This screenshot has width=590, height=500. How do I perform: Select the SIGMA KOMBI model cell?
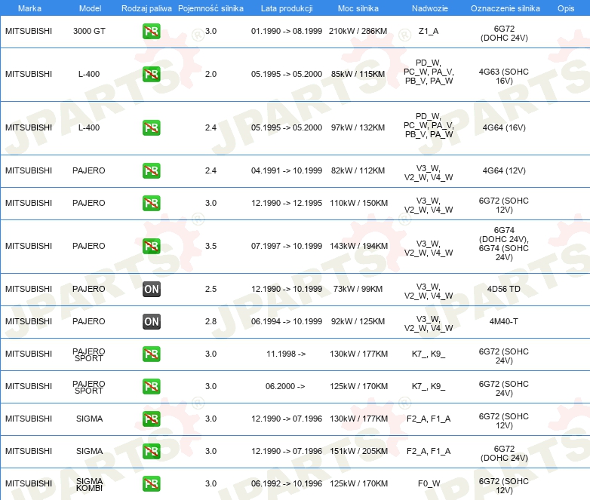click(89, 485)
